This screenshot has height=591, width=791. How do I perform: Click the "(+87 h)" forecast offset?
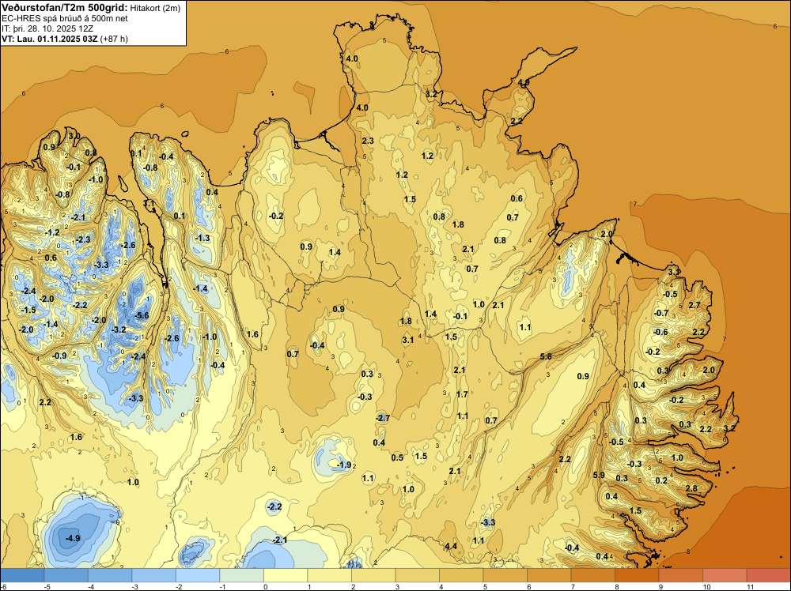coord(114,39)
